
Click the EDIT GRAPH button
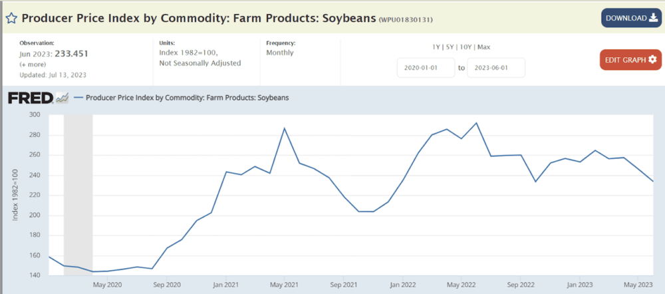coord(630,60)
